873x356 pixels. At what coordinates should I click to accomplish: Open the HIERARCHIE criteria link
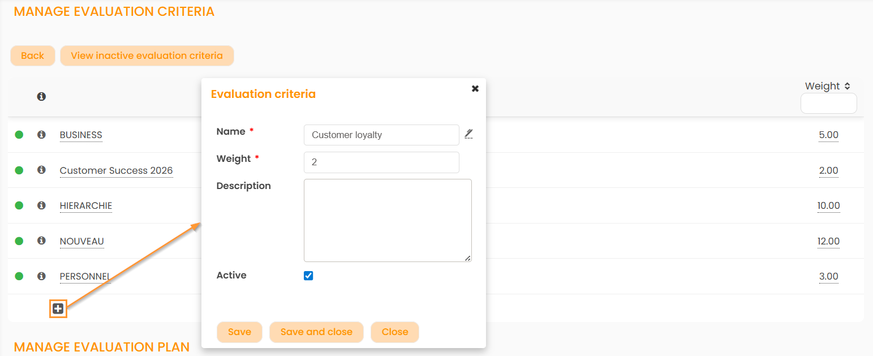86,206
